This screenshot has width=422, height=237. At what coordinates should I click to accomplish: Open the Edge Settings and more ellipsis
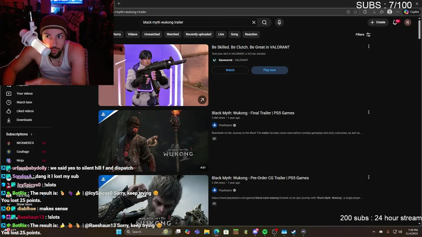(x=398, y=12)
